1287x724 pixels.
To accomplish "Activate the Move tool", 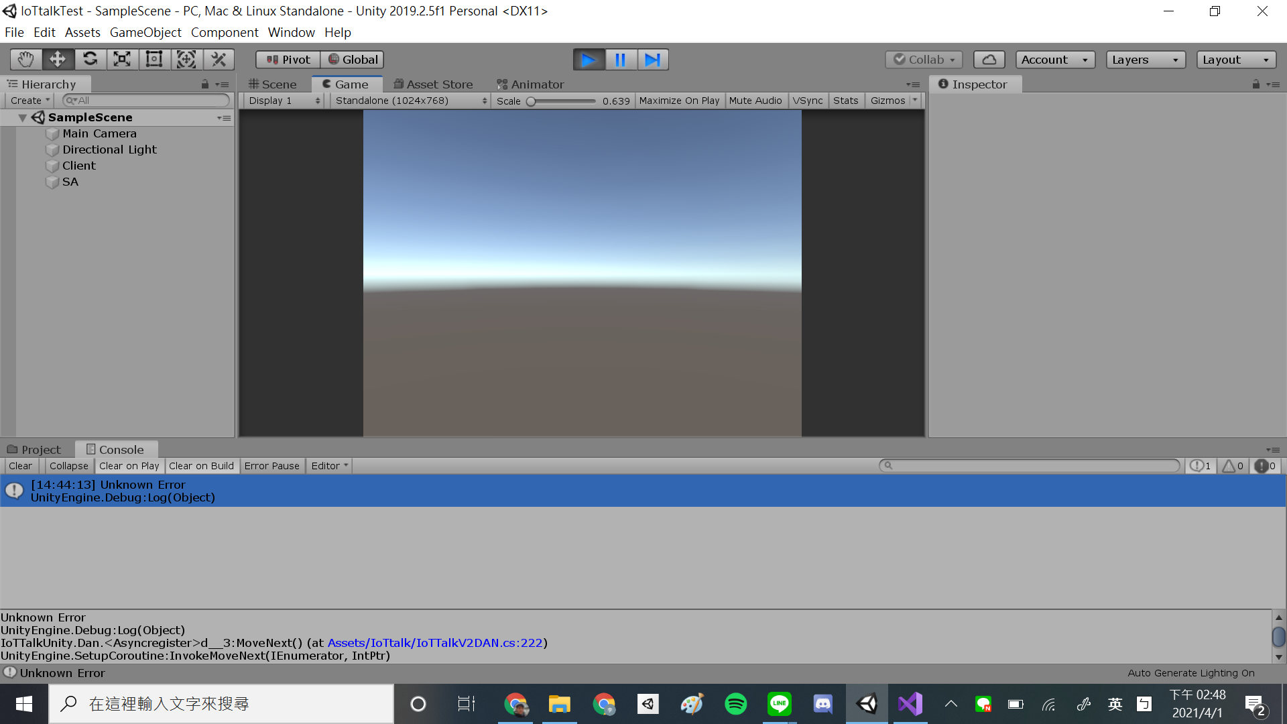I will coord(58,59).
